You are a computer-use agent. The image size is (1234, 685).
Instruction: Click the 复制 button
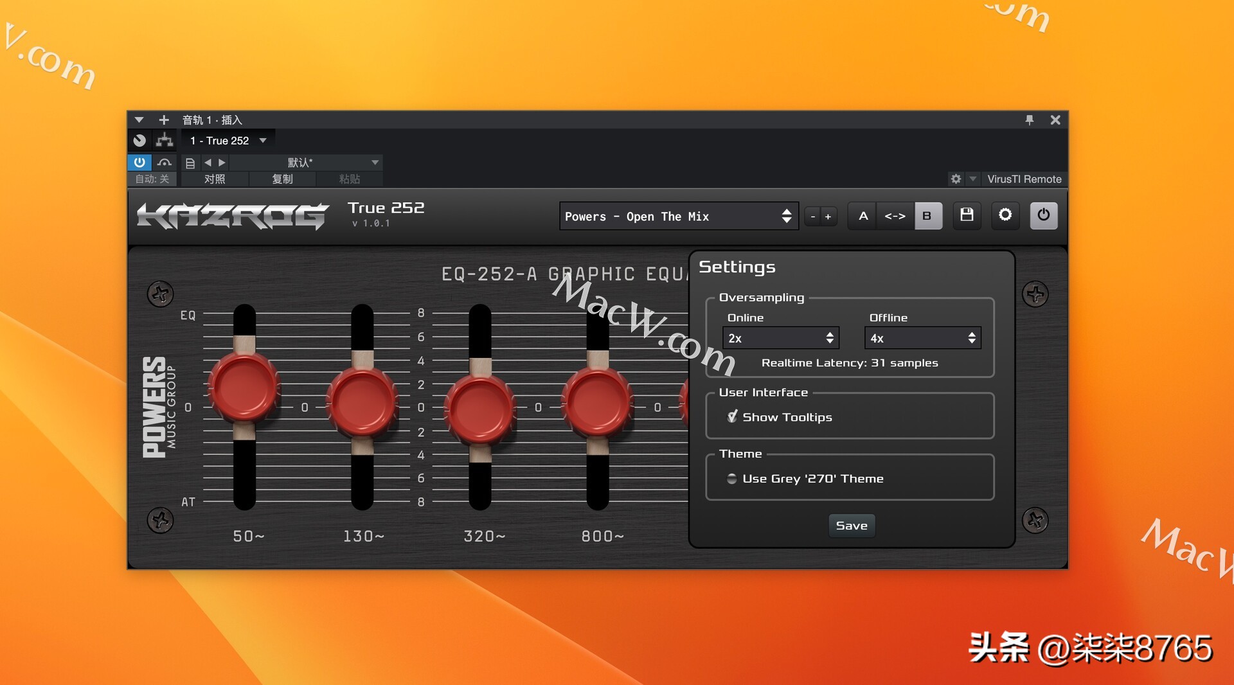pyautogui.click(x=282, y=179)
